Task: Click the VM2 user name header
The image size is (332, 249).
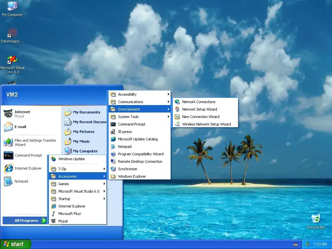Action: point(12,95)
